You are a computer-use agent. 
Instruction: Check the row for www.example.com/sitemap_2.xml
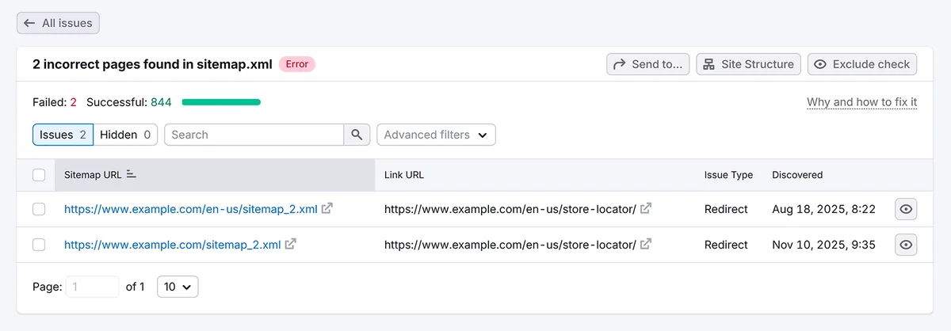pos(39,245)
